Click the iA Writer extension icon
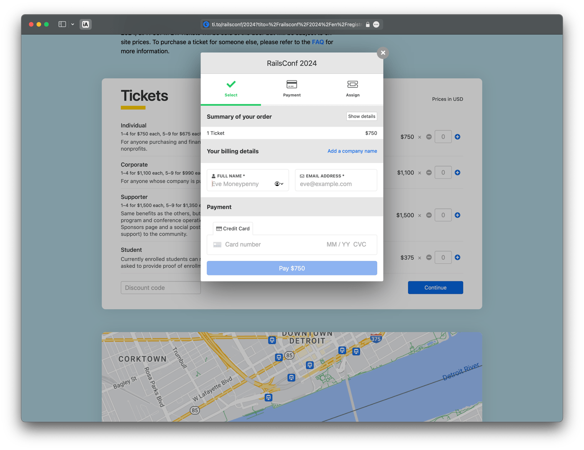Image resolution: width=584 pixels, height=450 pixels. click(85, 24)
